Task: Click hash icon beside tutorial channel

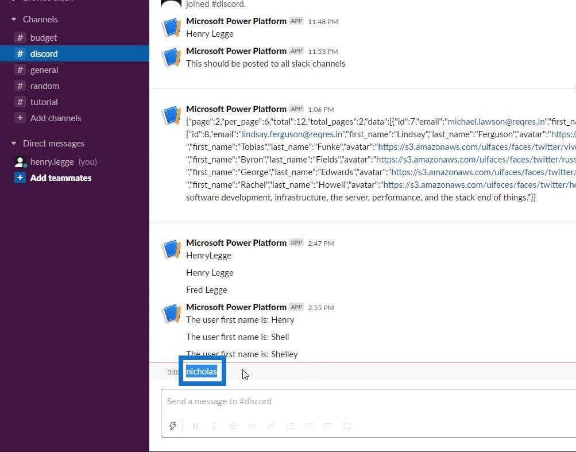Action: 20,102
